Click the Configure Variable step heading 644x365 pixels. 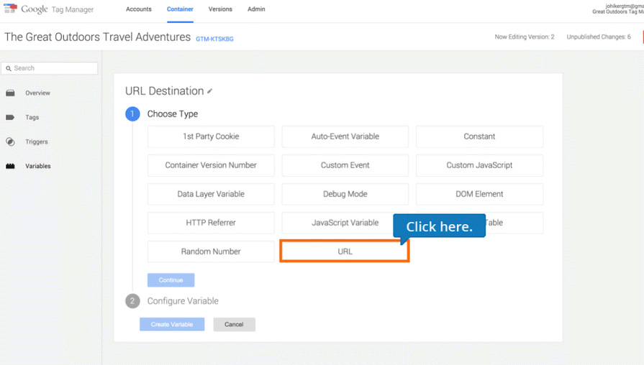click(x=183, y=301)
